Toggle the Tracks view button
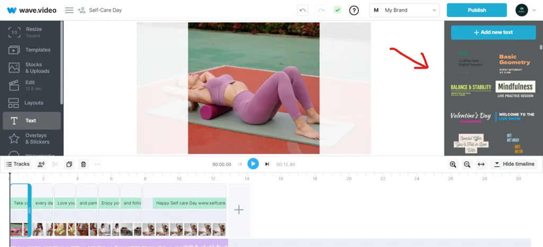The width and height of the screenshot is (543, 247). pyautogui.click(x=18, y=164)
